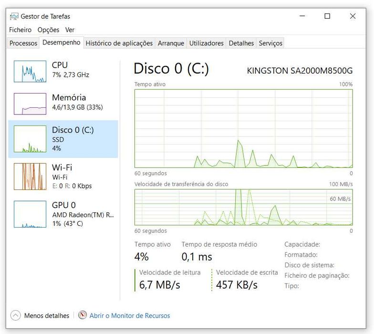The image size is (374, 334).
Task: Click the Velocidade de leitura label
Action: (x=170, y=272)
